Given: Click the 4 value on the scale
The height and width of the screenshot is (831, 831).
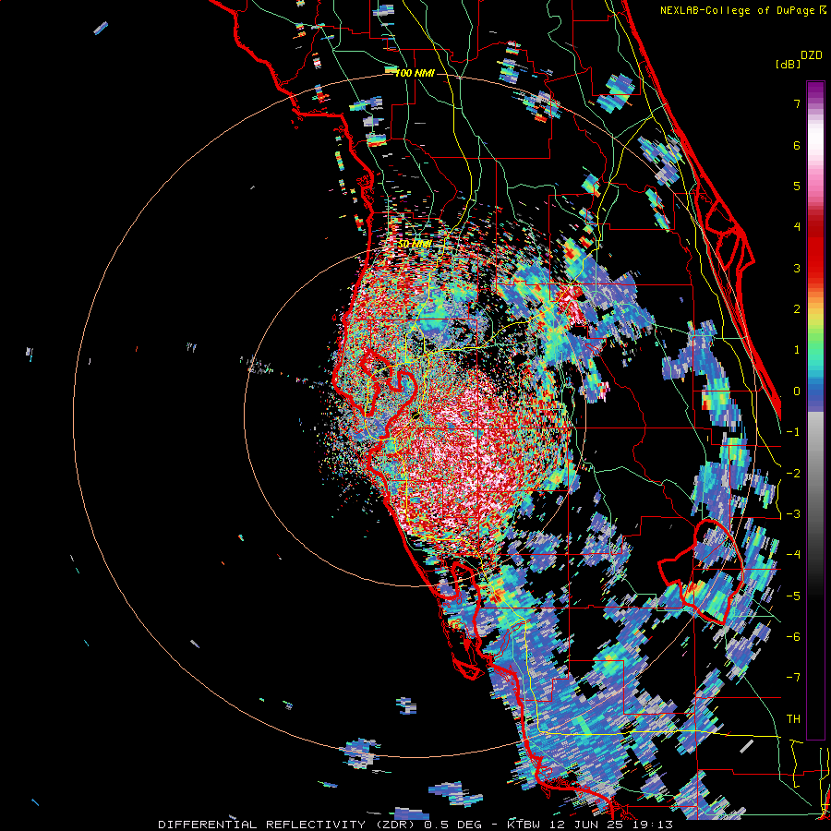Looking at the screenshot, I should tap(797, 227).
